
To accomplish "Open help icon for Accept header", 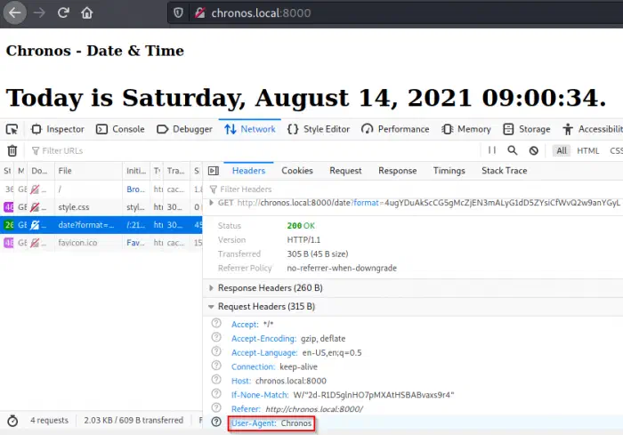I will pyautogui.click(x=216, y=323).
